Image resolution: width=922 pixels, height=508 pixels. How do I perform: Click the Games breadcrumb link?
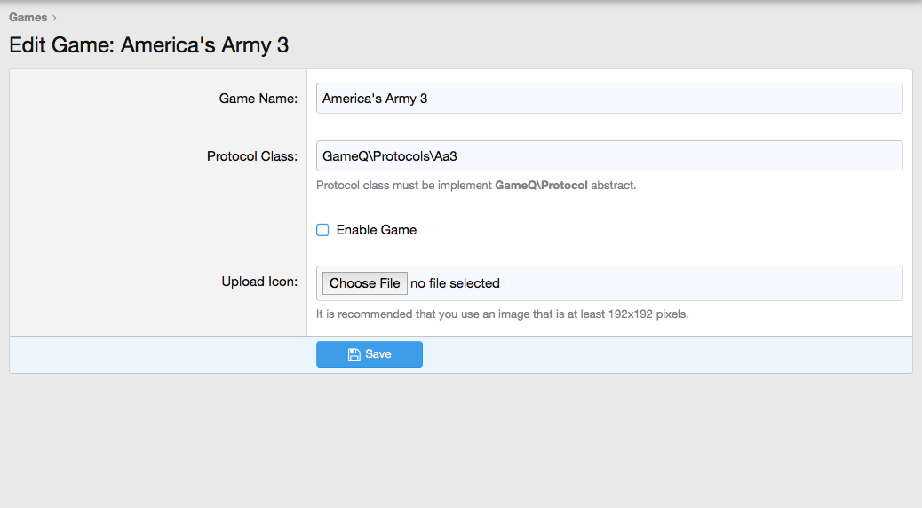[28, 17]
